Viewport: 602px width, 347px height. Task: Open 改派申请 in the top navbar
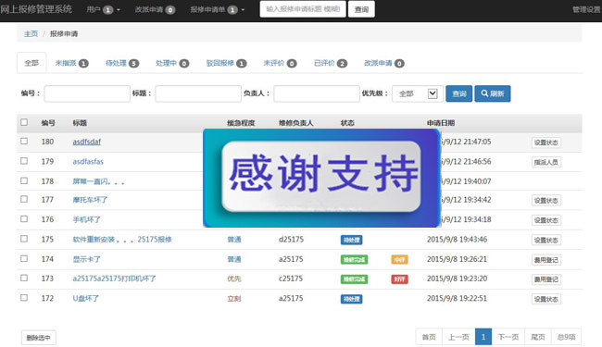pos(155,9)
